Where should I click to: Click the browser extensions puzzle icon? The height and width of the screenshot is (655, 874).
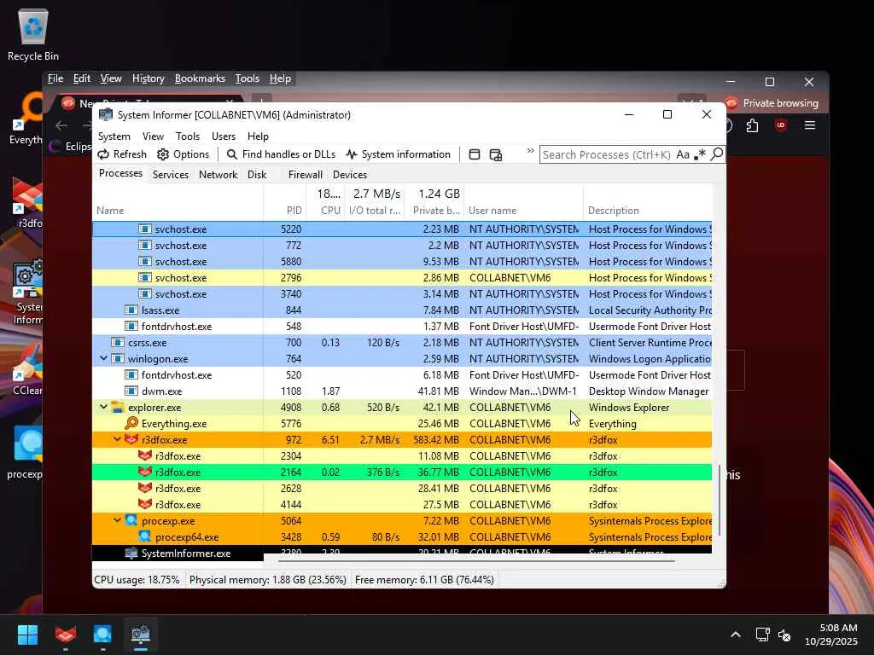pyautogui.click(x=752, y=125)
